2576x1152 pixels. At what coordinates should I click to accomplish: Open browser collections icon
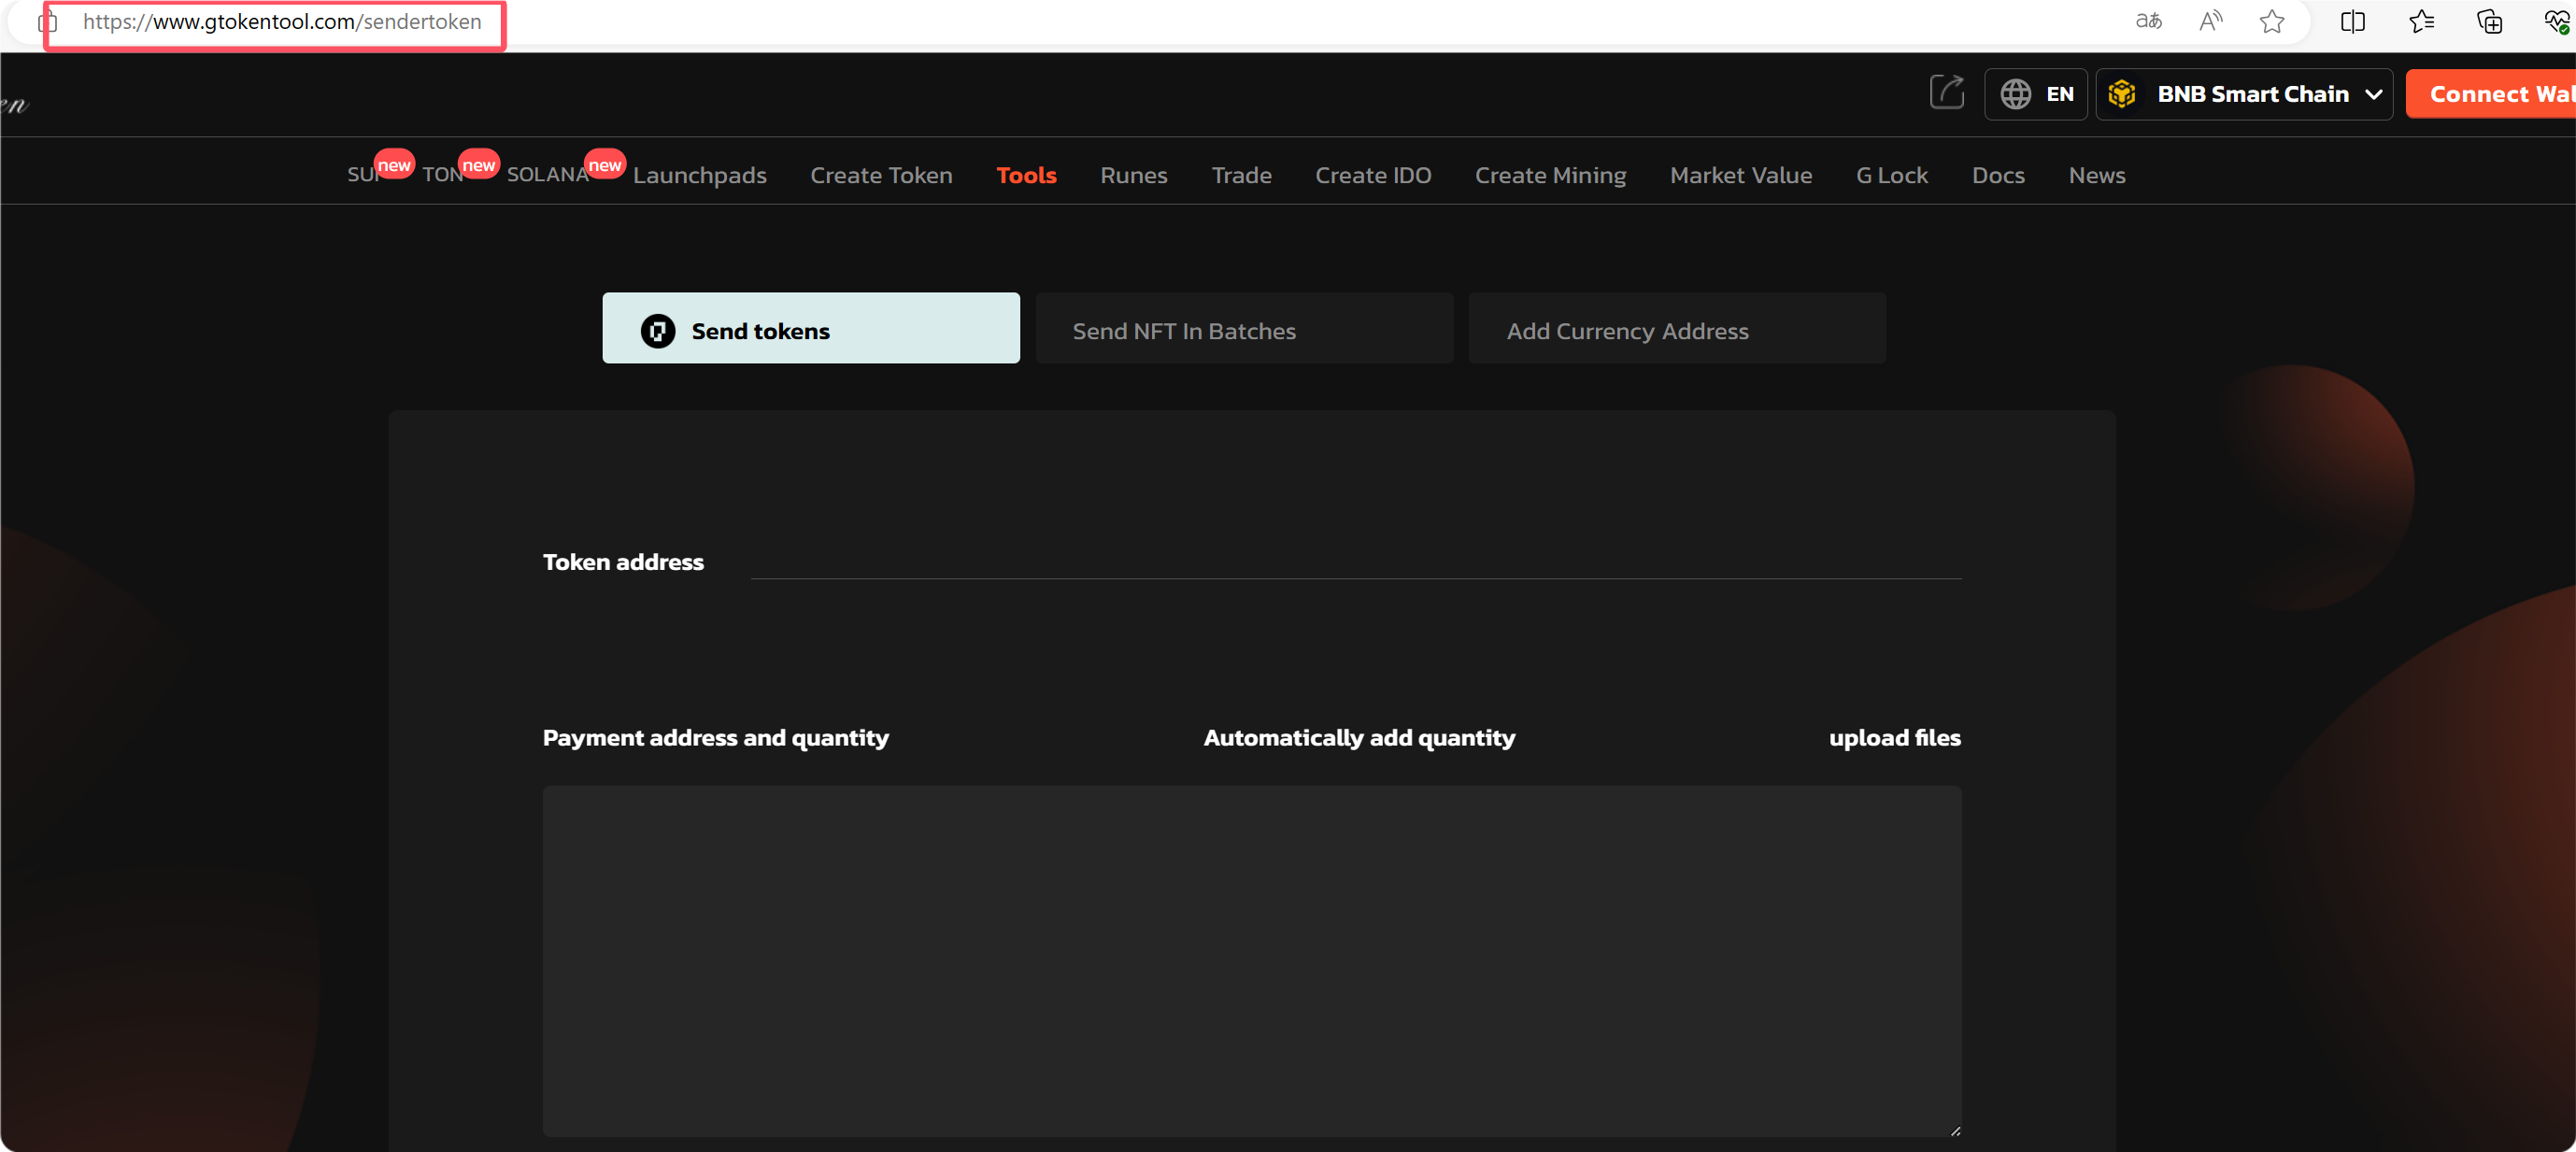tap(2489, 21)
